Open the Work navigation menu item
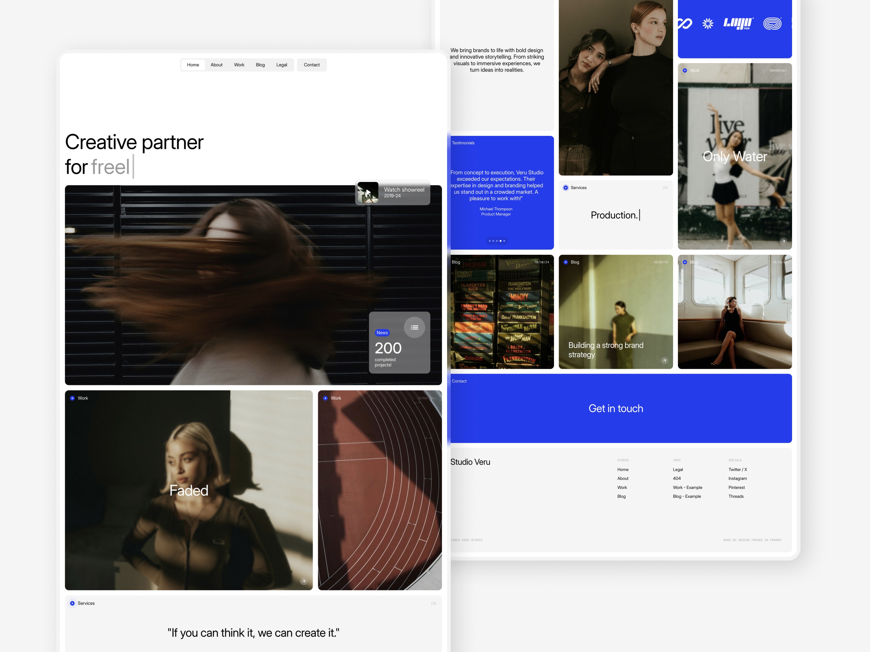This screenshot has height=652, width=870. coord(239,64)
